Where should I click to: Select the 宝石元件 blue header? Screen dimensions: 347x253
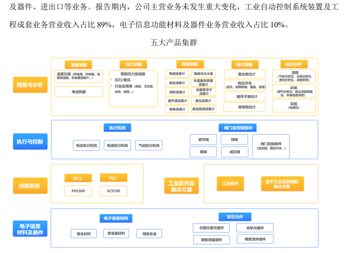click(234, 217)
